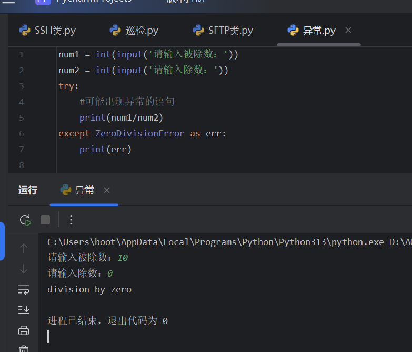
Task: Toggle soft-wrap in the console
Action: click(x=24, y=290)
